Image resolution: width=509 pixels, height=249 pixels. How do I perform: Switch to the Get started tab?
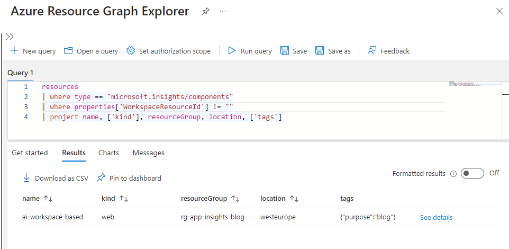(30, 153)
